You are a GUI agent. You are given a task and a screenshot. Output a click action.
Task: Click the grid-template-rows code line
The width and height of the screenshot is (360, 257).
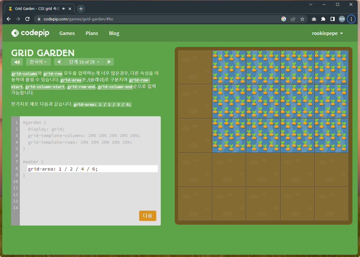[x=80, y=142]
